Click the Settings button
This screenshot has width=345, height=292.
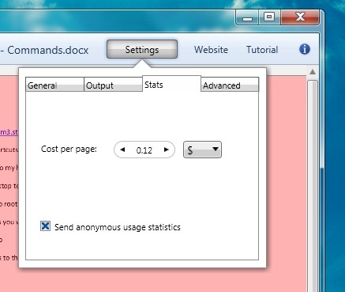click(142, 49)
